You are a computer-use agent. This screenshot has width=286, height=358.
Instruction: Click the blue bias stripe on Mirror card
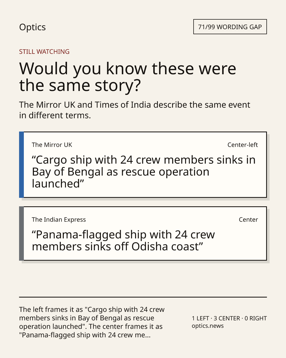pos(21,165)
